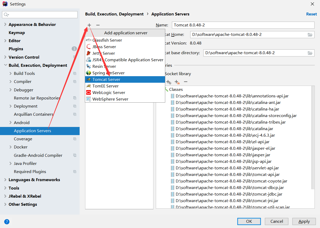The image size is (320, 228).
Task: Click Tomcat base directory path field
Action: click(x=259, y=53)
